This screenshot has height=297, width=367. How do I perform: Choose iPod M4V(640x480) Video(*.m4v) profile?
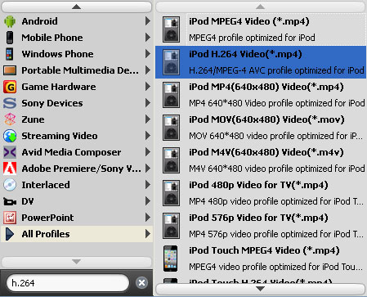click(261, 160)
